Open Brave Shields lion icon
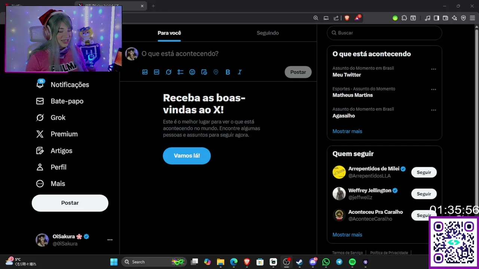Viewport: 479px width, 269px height. click(x=347, y=18)
